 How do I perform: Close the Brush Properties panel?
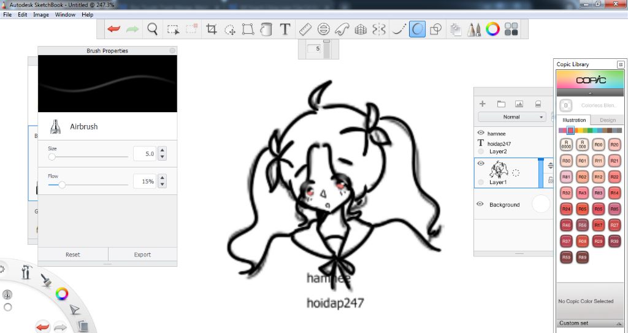click(172, 50)
